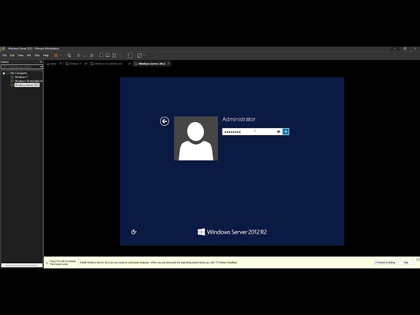Open the library search dropdown arrow
420x315 pixels.
(41, 67)
